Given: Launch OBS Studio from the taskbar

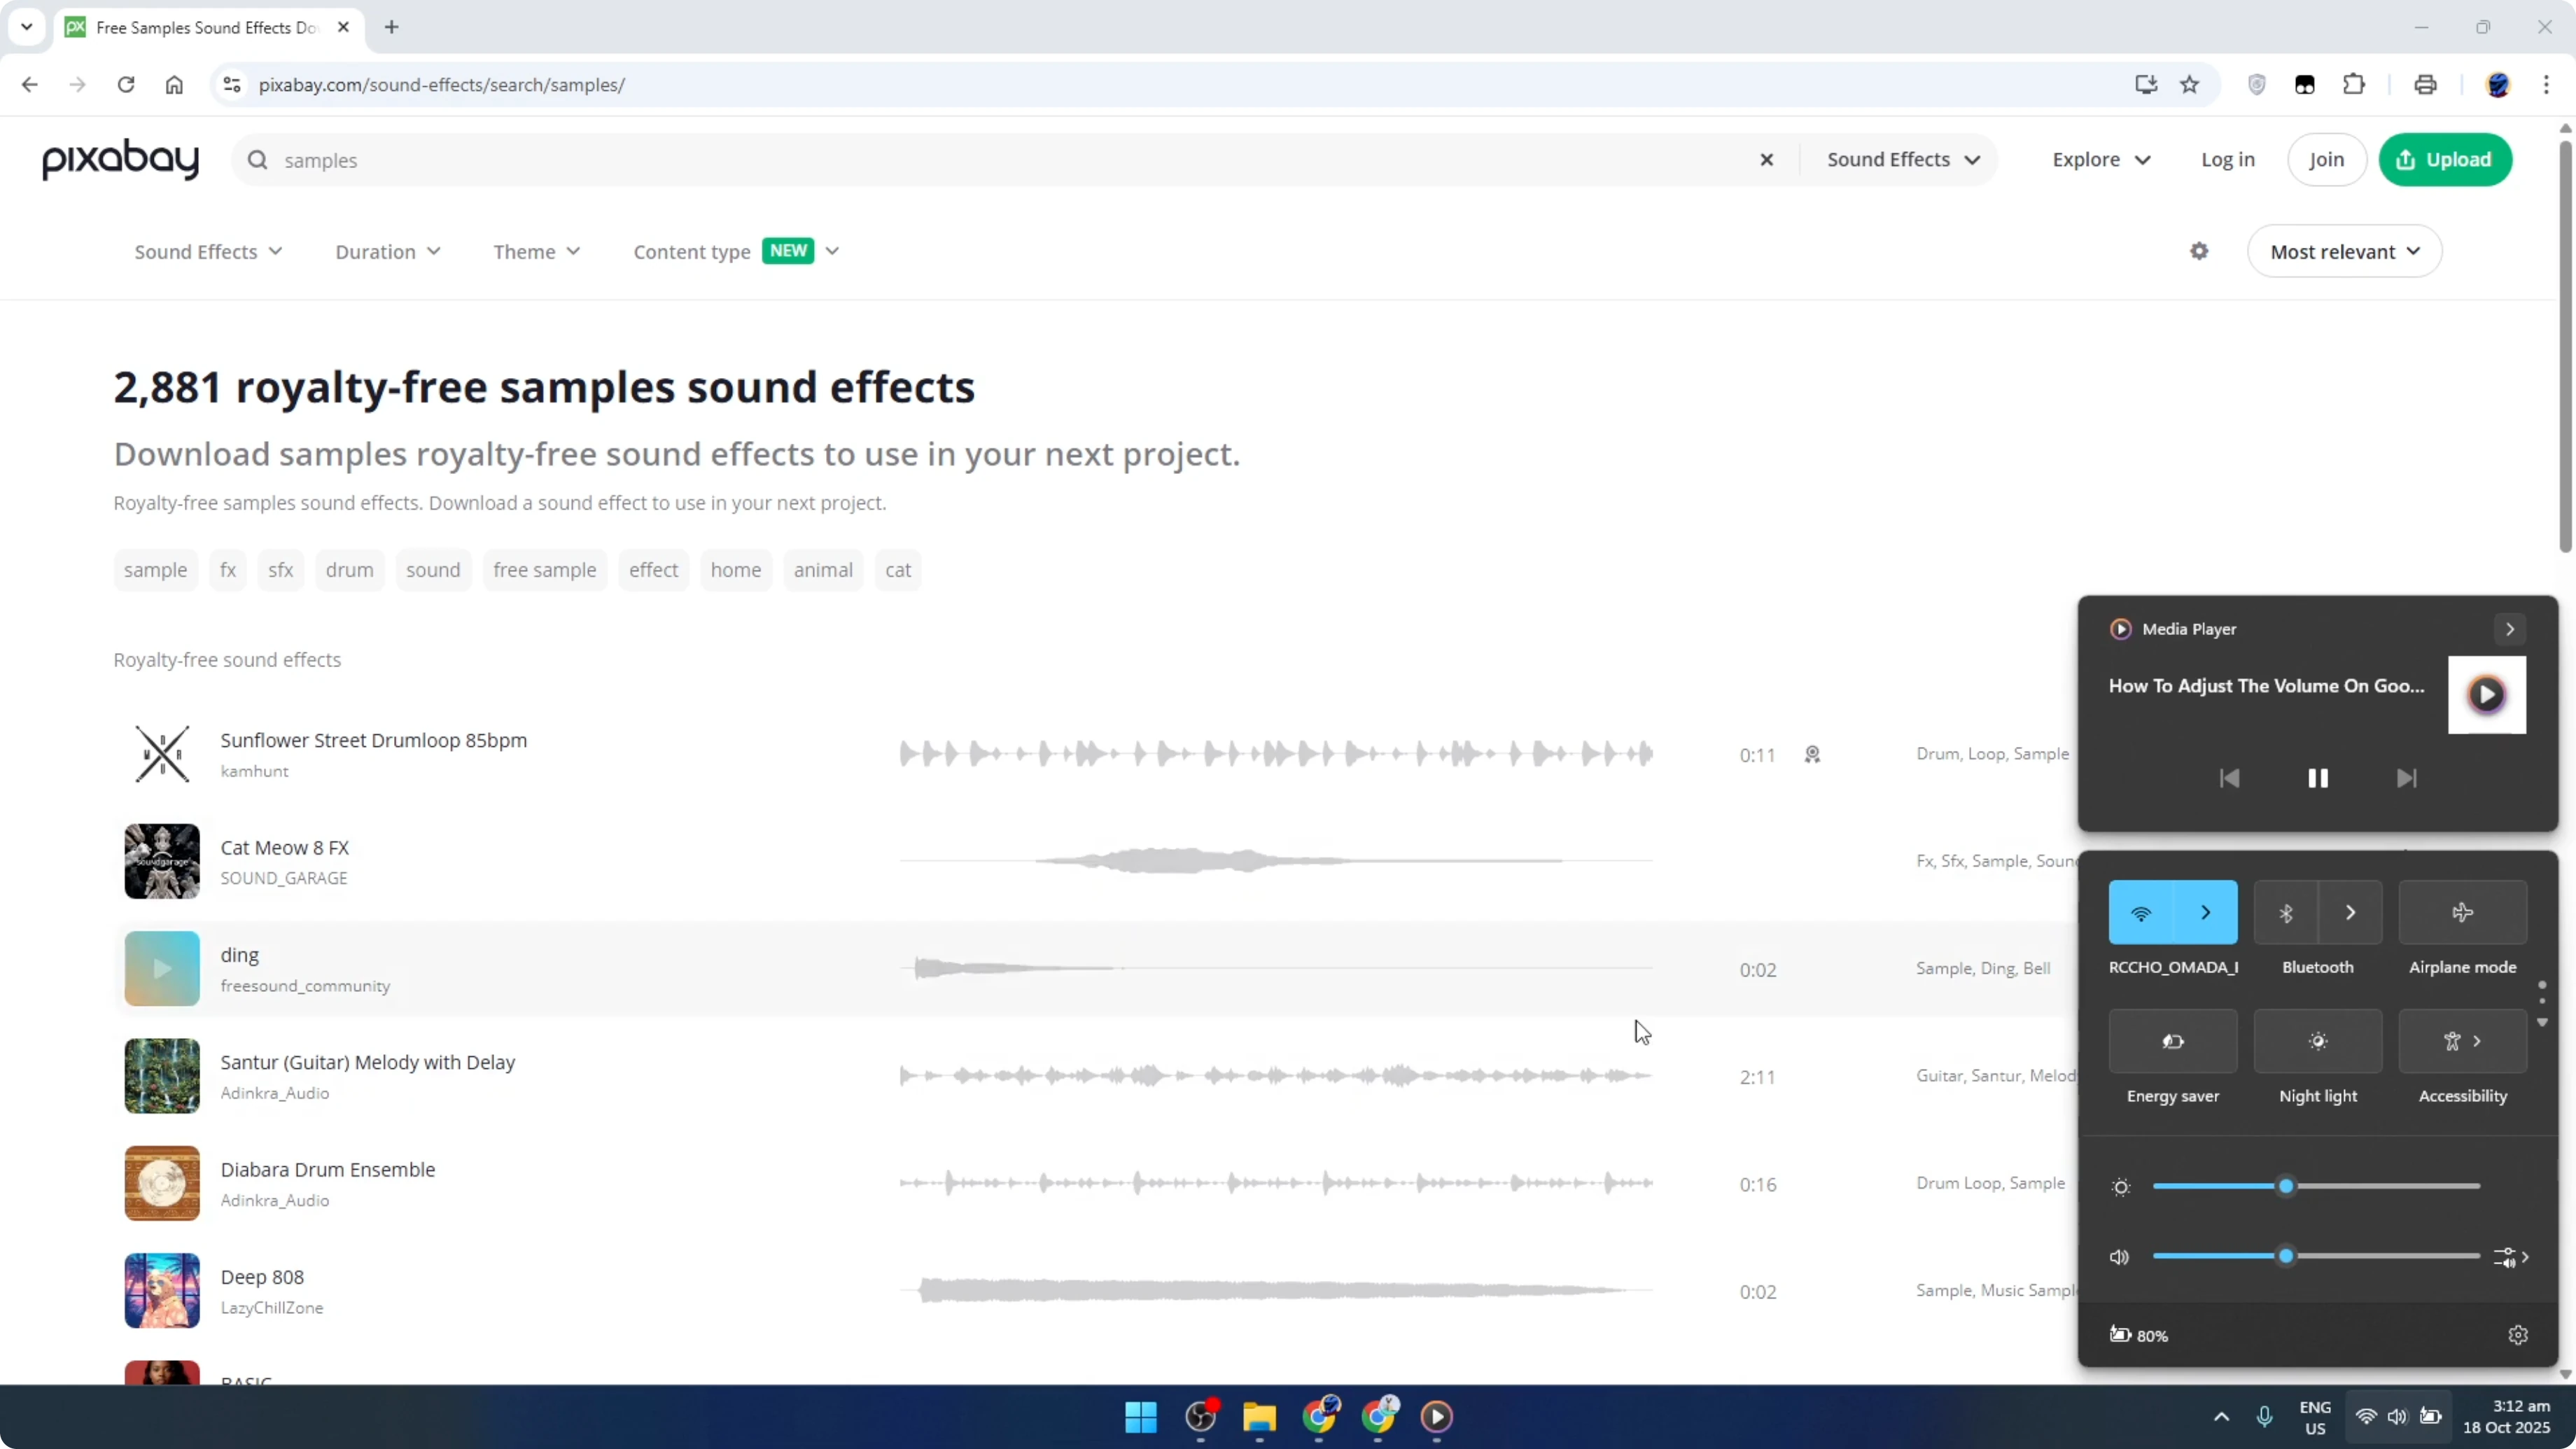Looking at the screenshot, I should tap(1200, 1417).
